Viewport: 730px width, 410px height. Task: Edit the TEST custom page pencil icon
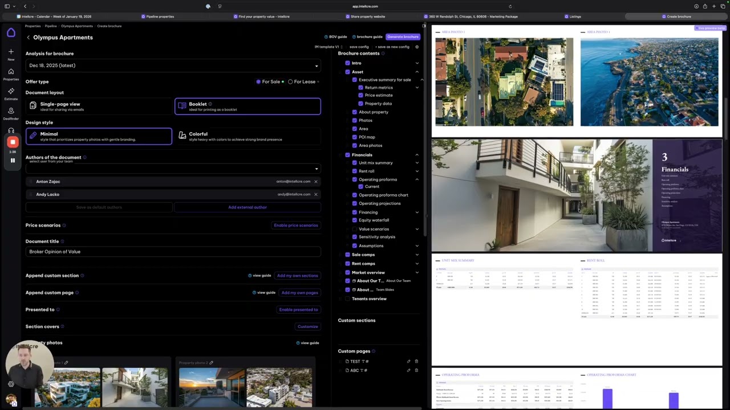408,362
